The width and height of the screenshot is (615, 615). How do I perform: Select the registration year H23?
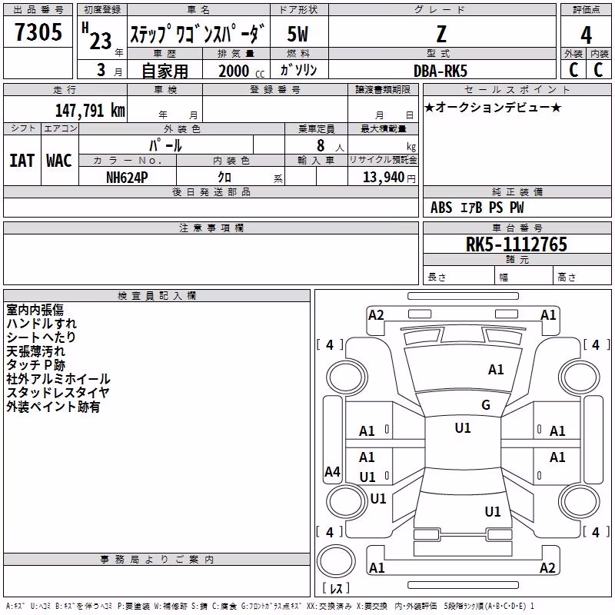pyautogui.click(x=97, y=36)
